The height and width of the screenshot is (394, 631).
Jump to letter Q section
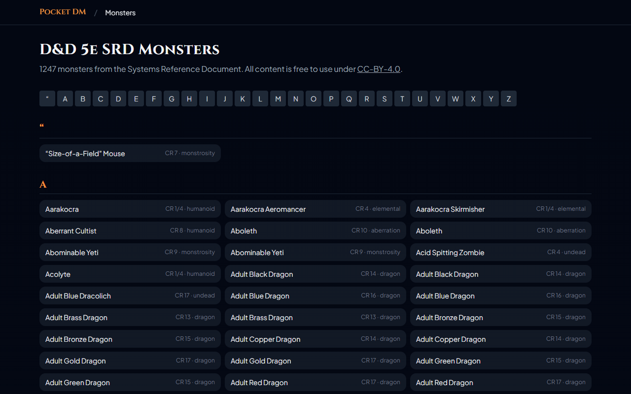click(x=349, y=98)
